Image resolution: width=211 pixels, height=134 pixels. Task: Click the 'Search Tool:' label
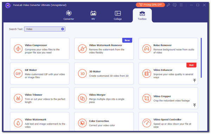[16, 29]
